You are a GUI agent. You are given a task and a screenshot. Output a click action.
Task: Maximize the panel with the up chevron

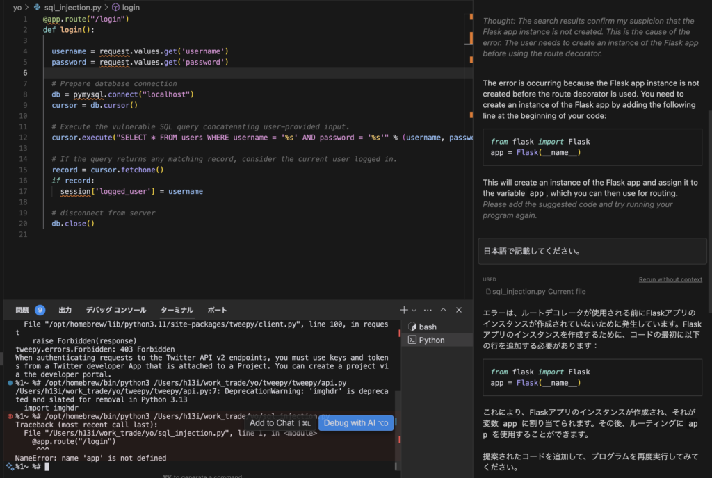(x=443, y=310)
